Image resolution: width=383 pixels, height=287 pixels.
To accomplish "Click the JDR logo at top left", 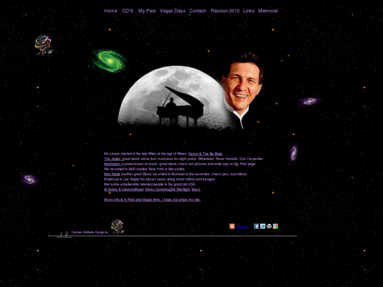I will (44, 45).
